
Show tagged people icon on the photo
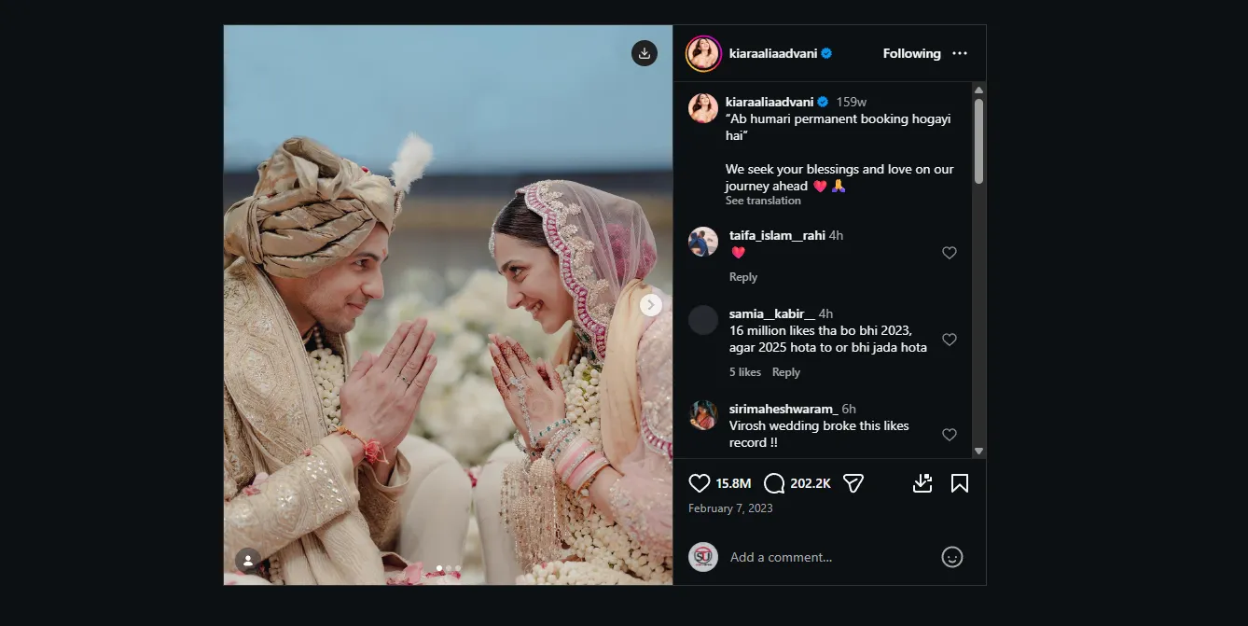[248, 560]
